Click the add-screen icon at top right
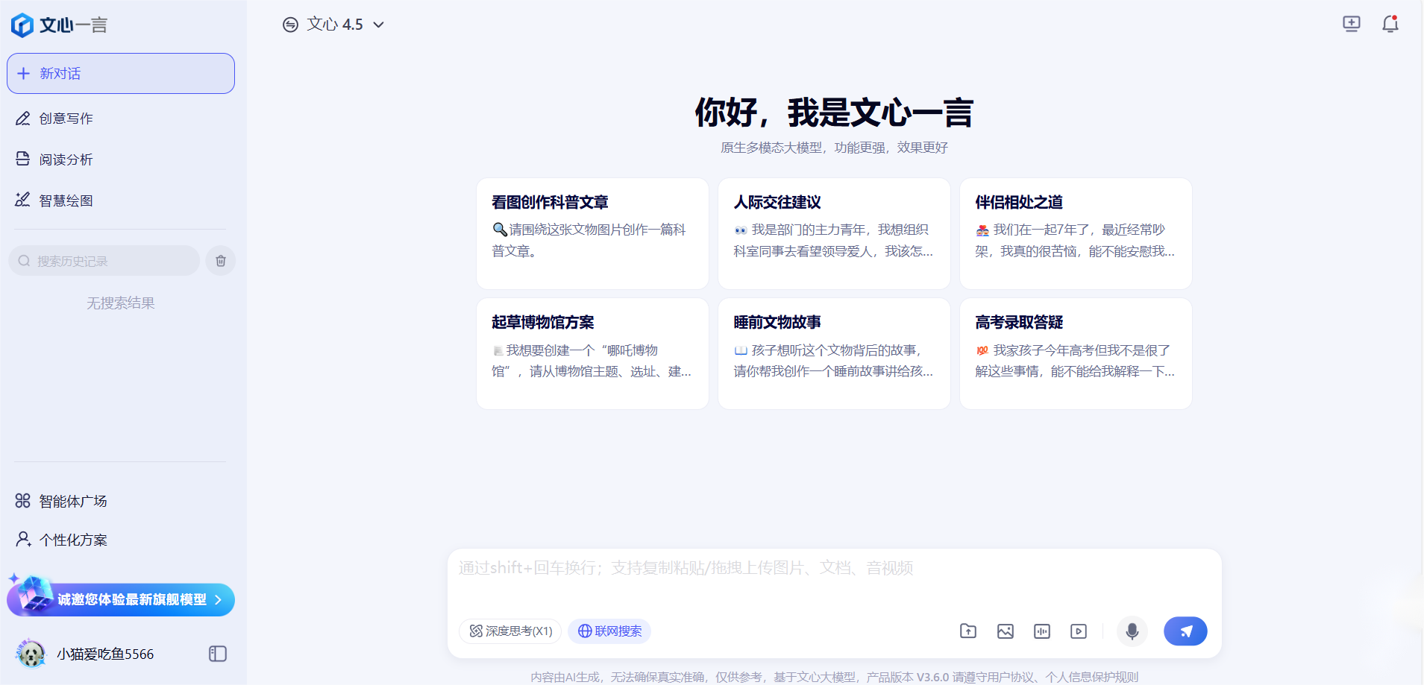 (x=1352, y=24)
